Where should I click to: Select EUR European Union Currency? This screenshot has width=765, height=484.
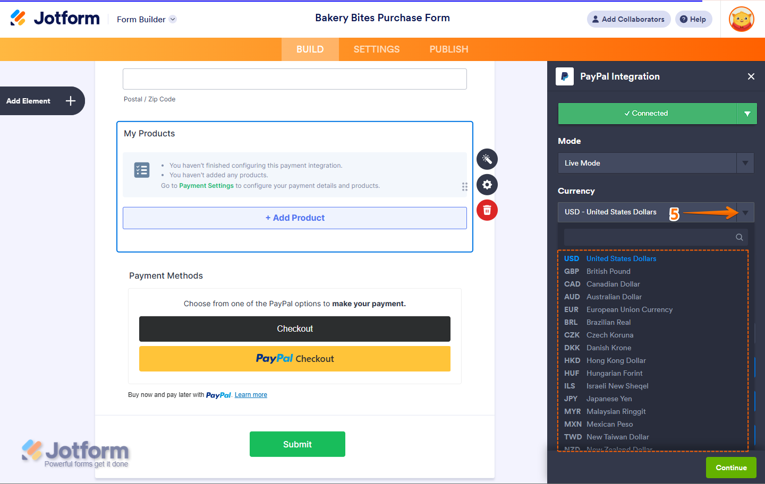point(653,309)
